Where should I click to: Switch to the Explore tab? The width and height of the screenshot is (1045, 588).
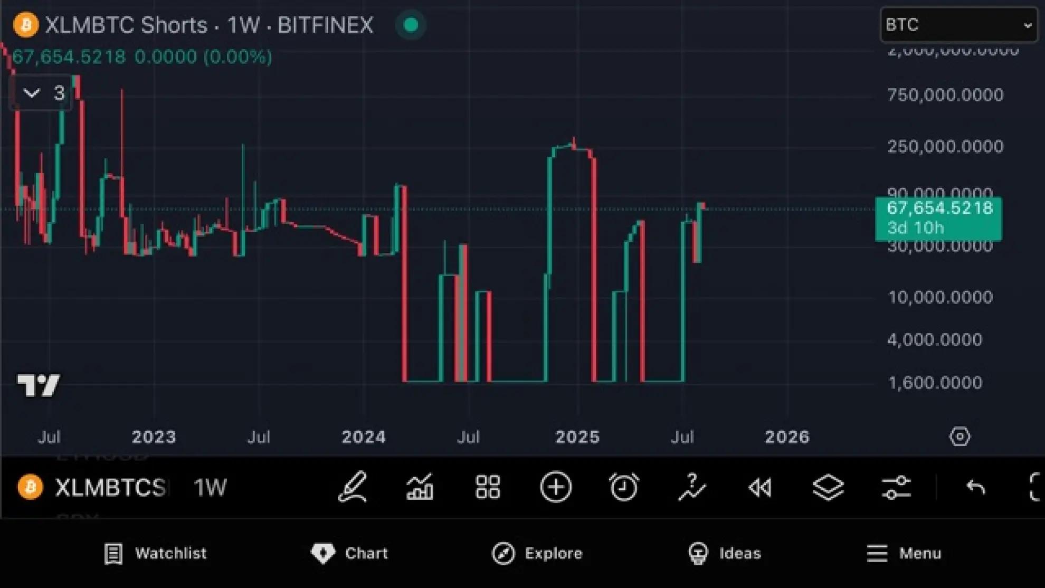[537, 553]
